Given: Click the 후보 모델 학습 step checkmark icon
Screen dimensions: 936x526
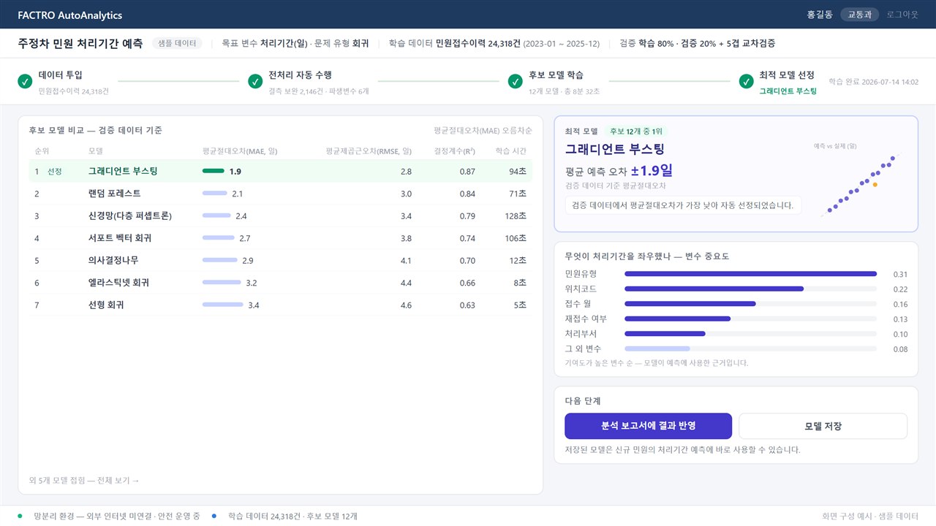Looking at the screenshot, I should [516, 81].
